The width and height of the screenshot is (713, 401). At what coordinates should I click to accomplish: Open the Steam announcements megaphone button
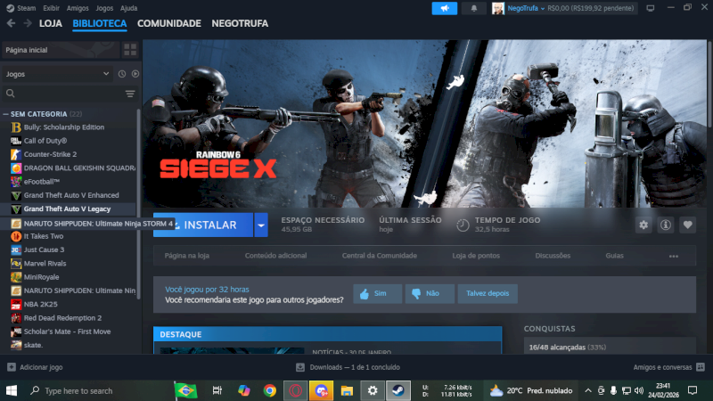[444, 8]
